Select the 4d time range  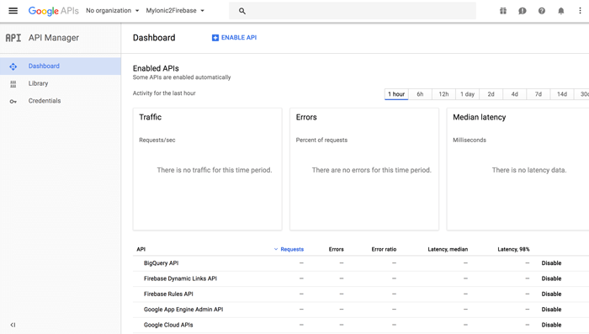[x=515, y=94]
